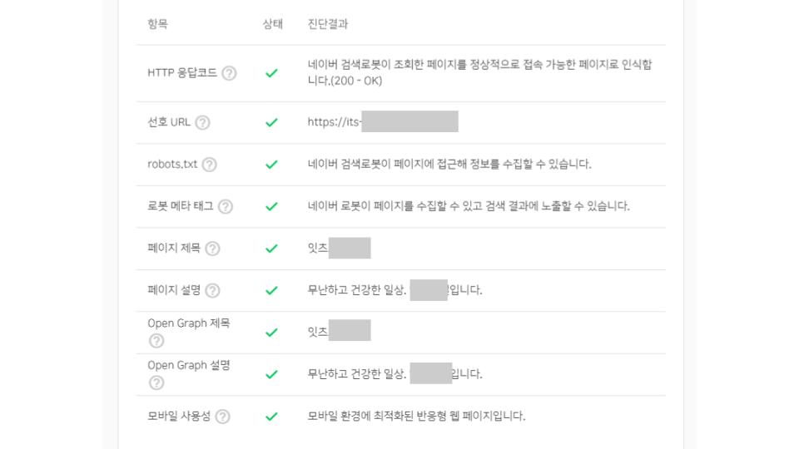Viewport: 799px width, 449px height.
Task: Select the 상태 column header
Action: point(273,24)
